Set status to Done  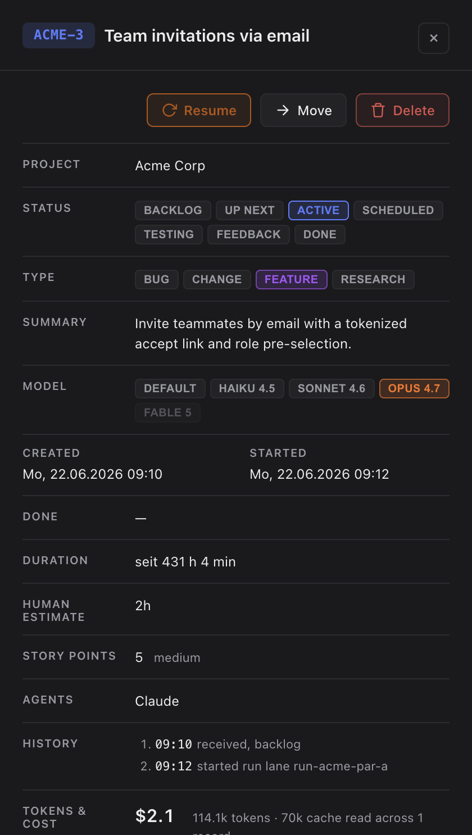pyautogui.click(x=320, y=234)
